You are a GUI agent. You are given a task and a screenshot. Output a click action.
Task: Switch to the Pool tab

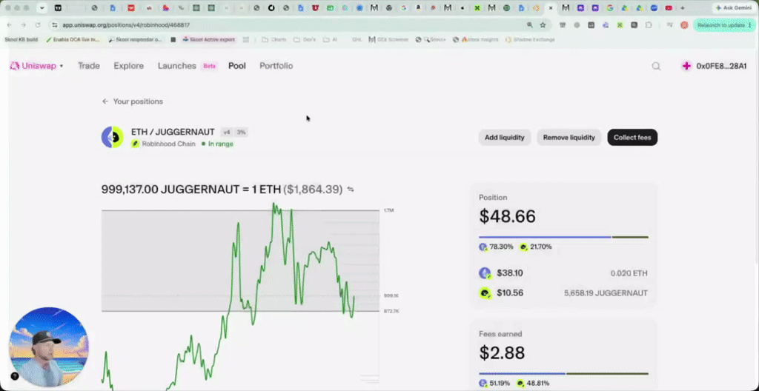(237, 66)
